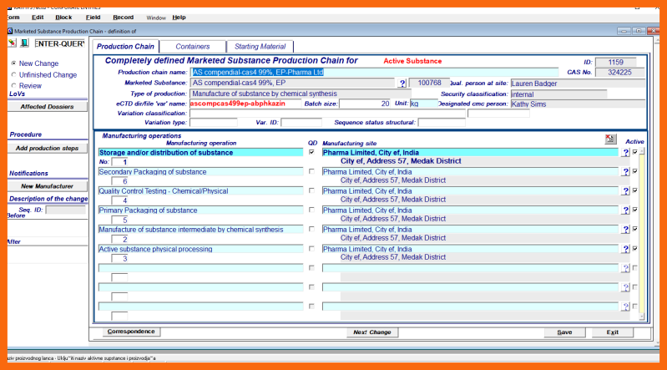This screenshot has width=667, height=370.
Task: Uncheck Active checkbox for Primary Packaging row
Action: 635,210
